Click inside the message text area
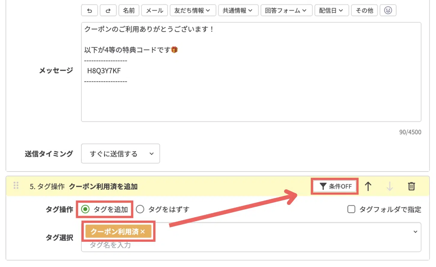436x267 pixels. (x=251, y=72)
